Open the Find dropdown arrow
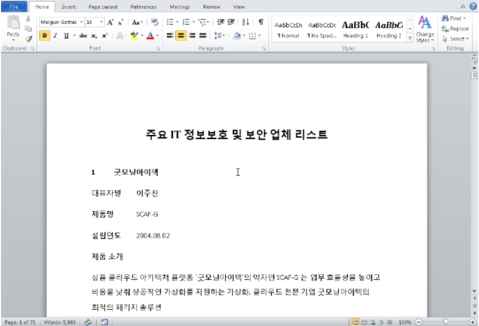The height and width of the screenshot is (326, 479). 465,18
